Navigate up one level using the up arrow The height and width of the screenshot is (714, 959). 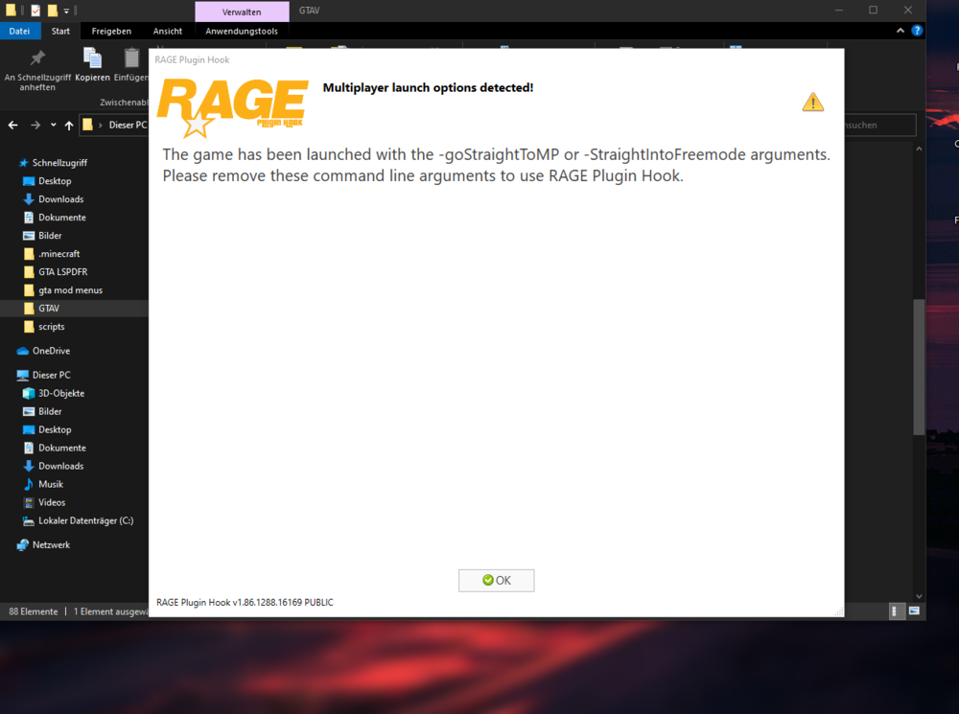[x=68, y=125]
